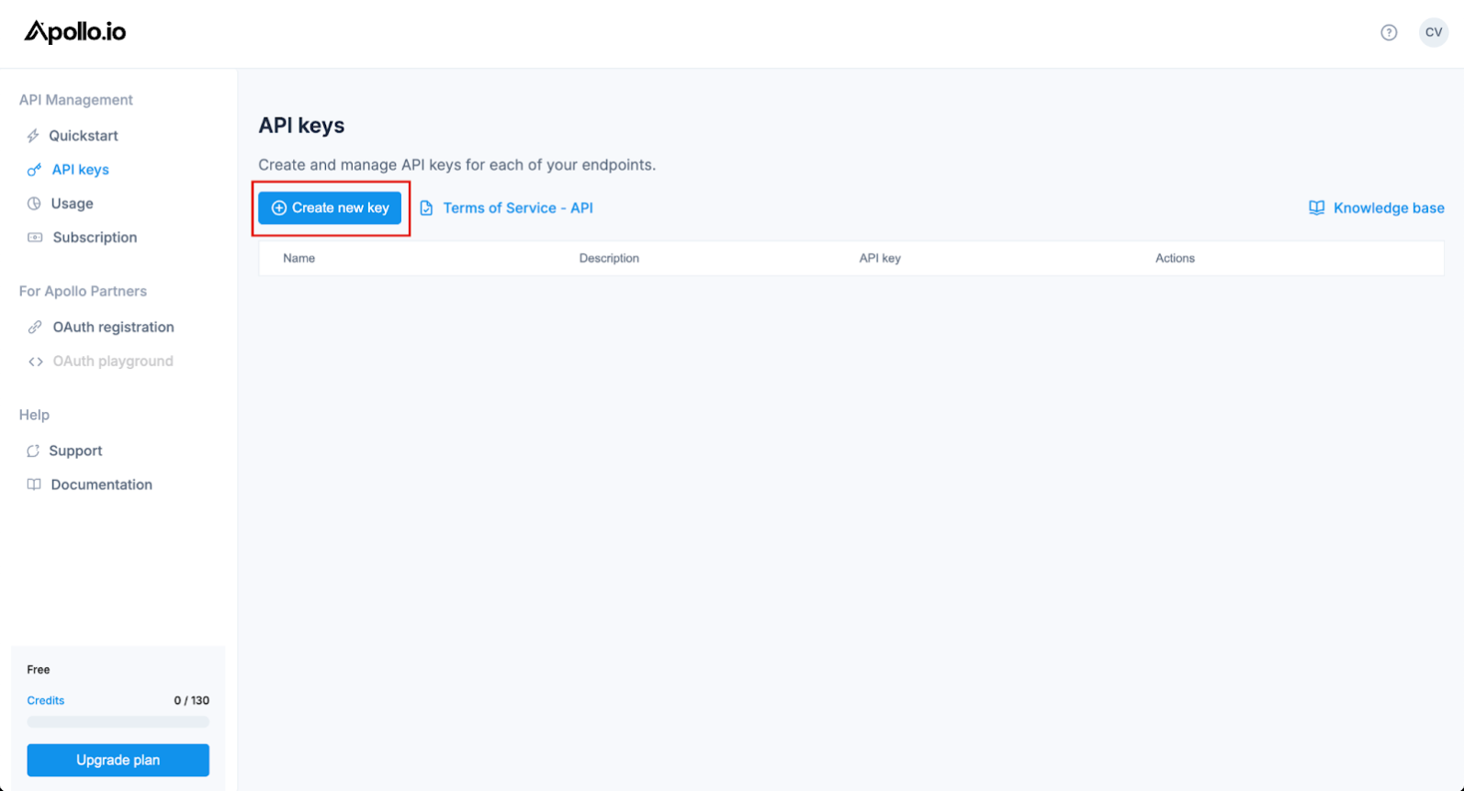The width and height of the screenshot is (1464, 791).
Task: Click the API key column header
Action: [880, 259]
